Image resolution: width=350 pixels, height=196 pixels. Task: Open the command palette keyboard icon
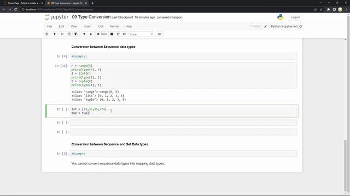coord(160,34)
